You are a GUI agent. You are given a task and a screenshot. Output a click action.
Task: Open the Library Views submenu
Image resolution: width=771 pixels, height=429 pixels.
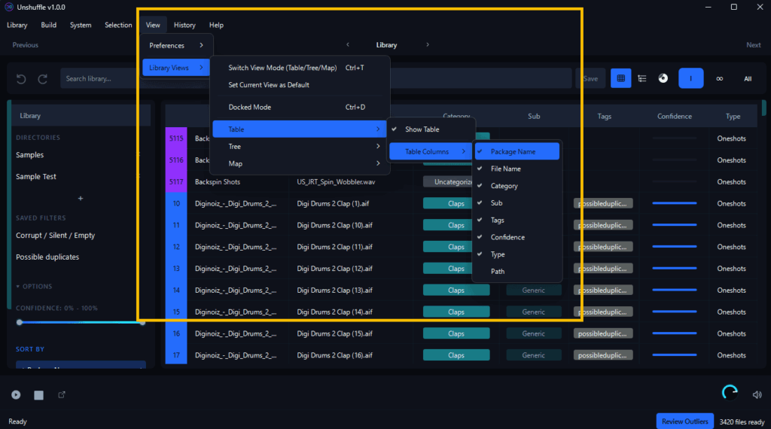click(x=176, y=68)
